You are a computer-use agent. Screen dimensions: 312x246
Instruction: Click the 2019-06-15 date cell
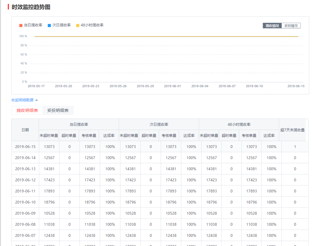(x=25, y=147)
